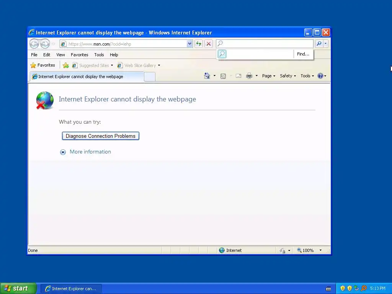This screenshot has height=294, width=392.
Task: Click the Protected Mode status icon in status bar
Action: (x=283, y=250)
